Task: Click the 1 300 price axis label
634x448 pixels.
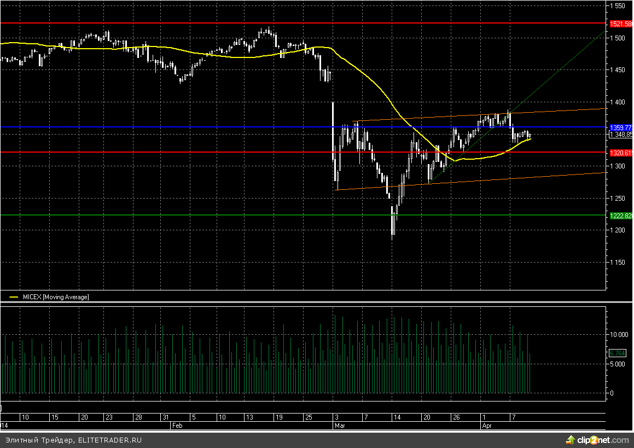Action: 618,166
